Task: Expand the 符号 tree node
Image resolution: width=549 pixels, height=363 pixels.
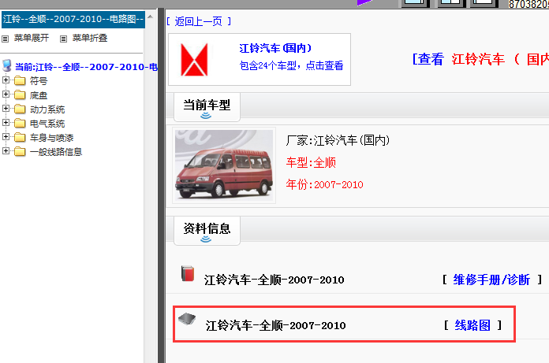Action: click(x=6, y=80)
